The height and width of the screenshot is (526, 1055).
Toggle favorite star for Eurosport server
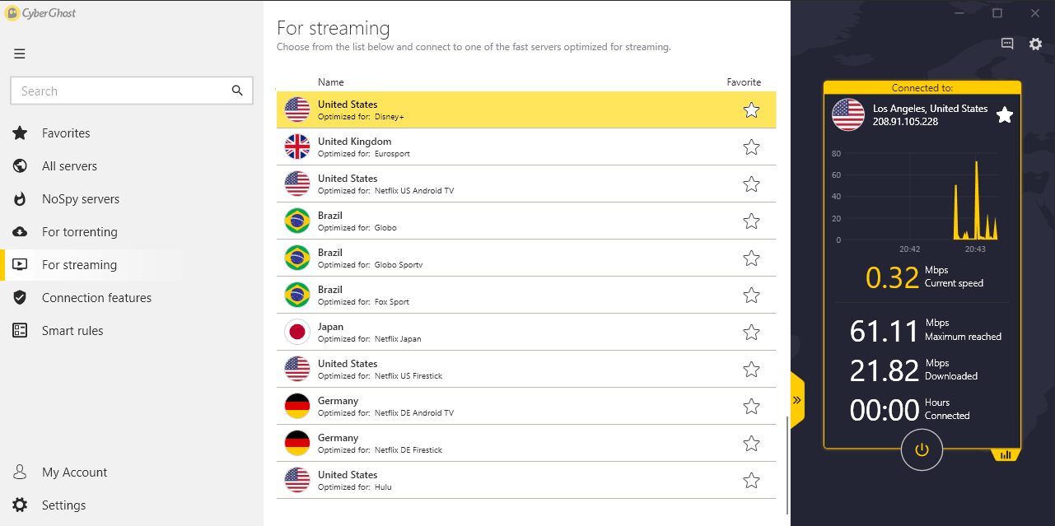coord(751,147)
